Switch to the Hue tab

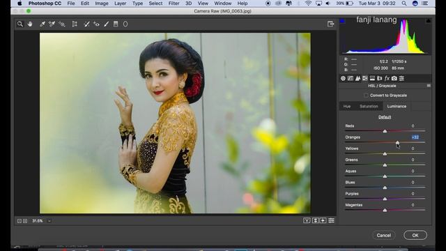(347, 106)
